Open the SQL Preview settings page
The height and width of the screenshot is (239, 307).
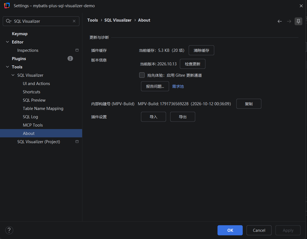click(x=34, y=100)
